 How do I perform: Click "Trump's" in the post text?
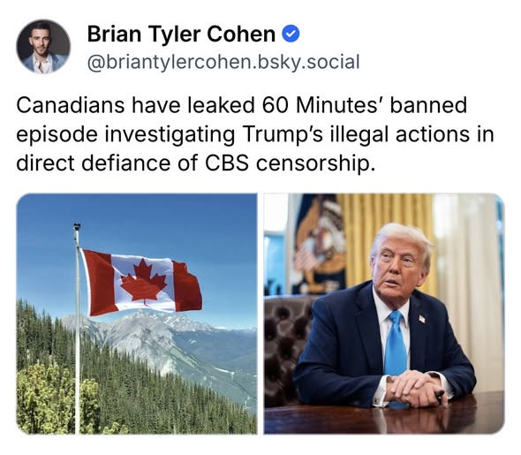pyautogui.click(x=283, y=134)
